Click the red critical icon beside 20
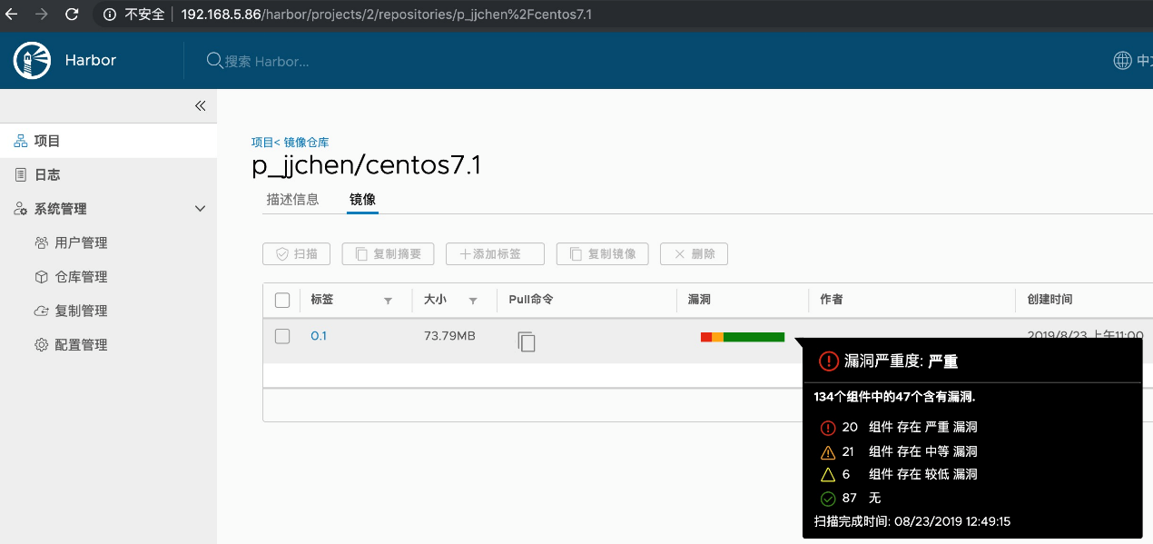Screen dimensions: 1153x544 (x=827, y=428)
